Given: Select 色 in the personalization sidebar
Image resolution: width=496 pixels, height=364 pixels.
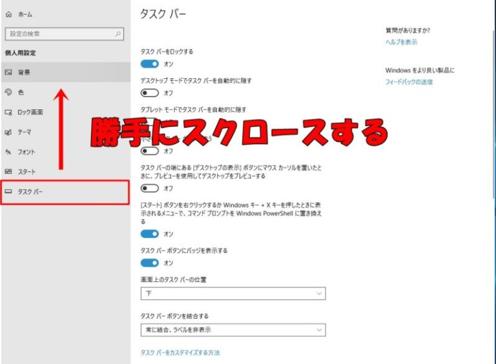Looking at the screenshot, I should pos(66,92).
